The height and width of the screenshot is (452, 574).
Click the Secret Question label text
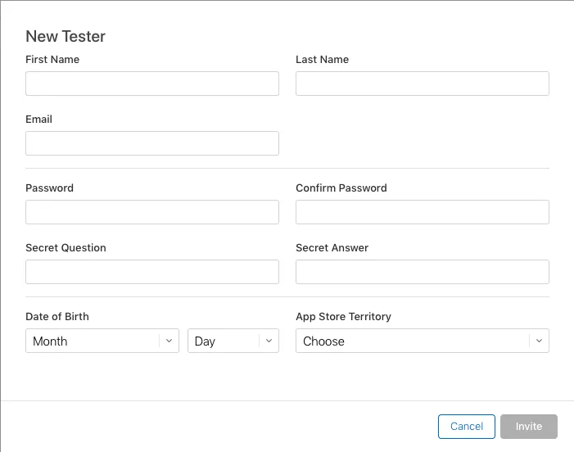66,247
